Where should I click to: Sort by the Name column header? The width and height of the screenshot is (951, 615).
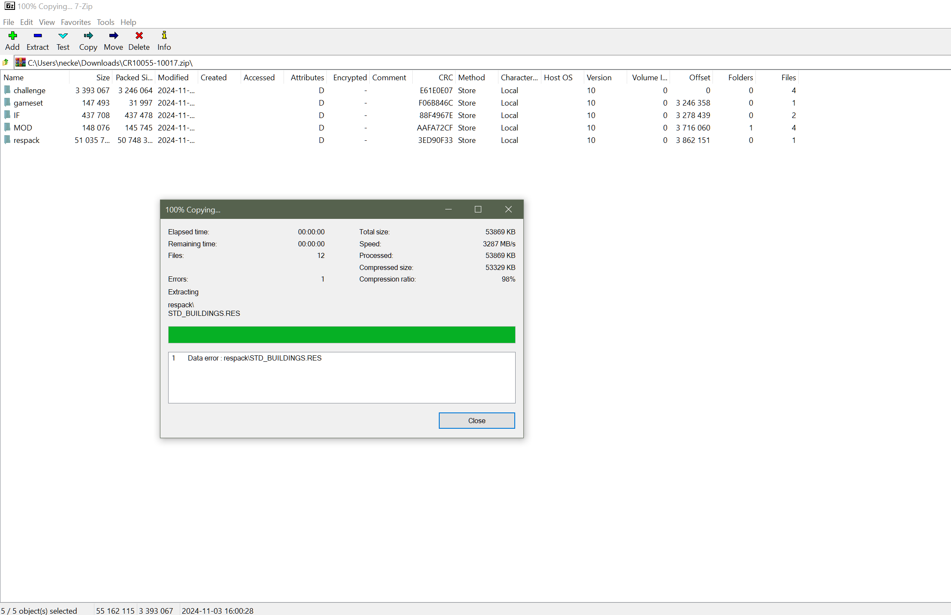click(35, 78)
